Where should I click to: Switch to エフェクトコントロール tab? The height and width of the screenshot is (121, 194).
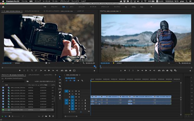(32, 11)
